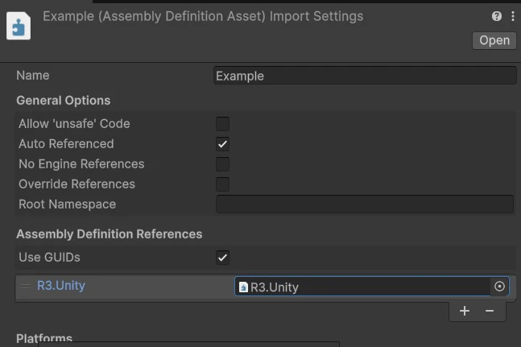Click inside the Name text field
The height and width of the screenshot is (347, 521).
pyautogui.click(x=365, y=76)
